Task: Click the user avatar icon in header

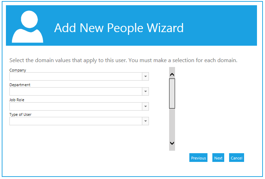Action: click(28, 27)
